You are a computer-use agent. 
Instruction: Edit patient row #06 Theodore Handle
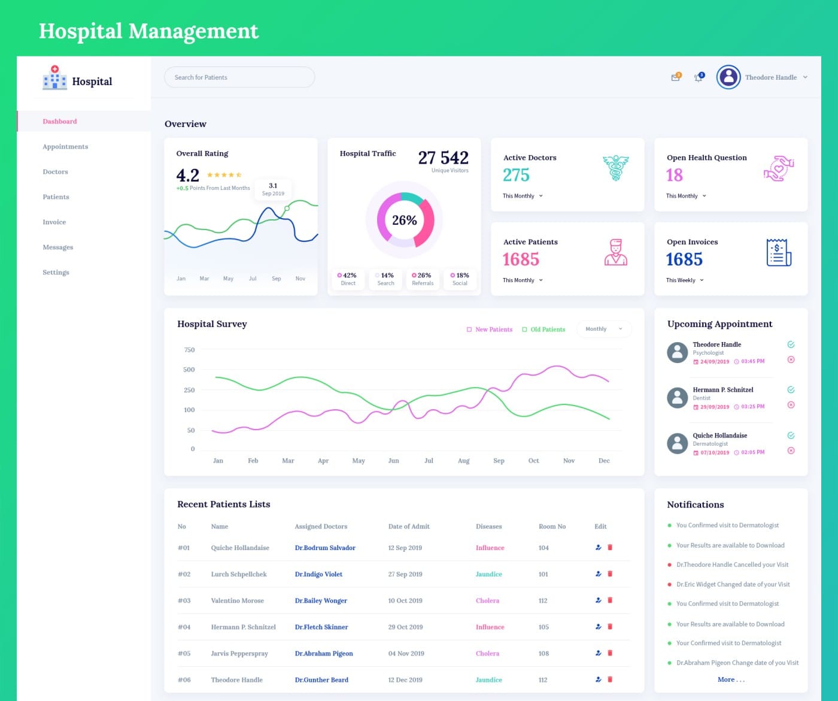tap(598, 679)
